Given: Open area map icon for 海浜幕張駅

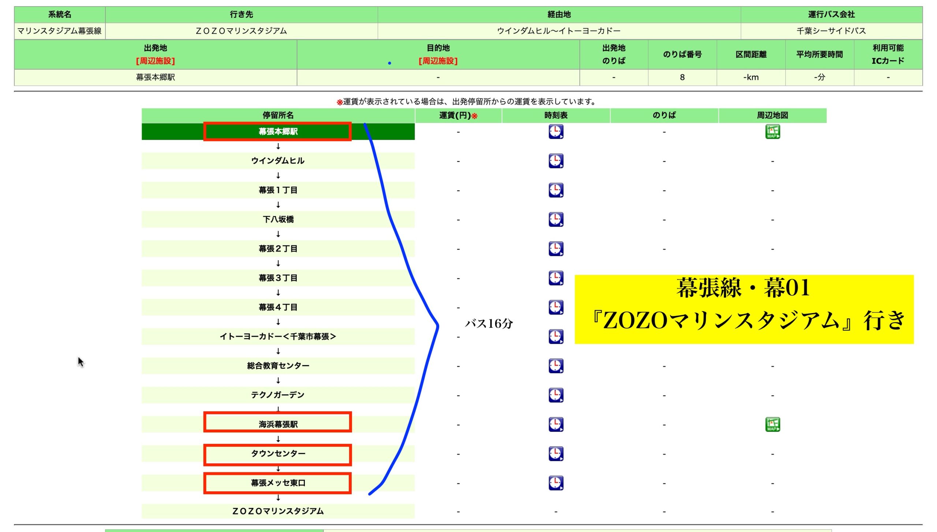Looking at the screenshot, I should 772,424.
